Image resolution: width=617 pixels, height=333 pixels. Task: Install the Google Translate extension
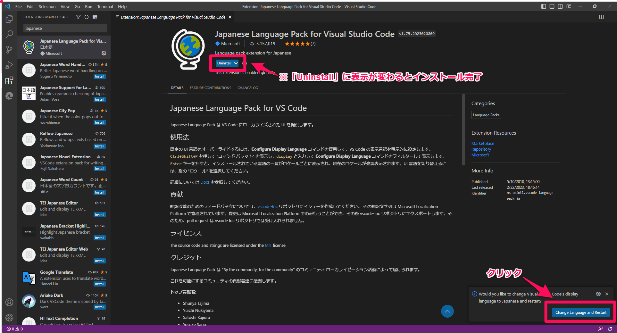tap(99, 284)
